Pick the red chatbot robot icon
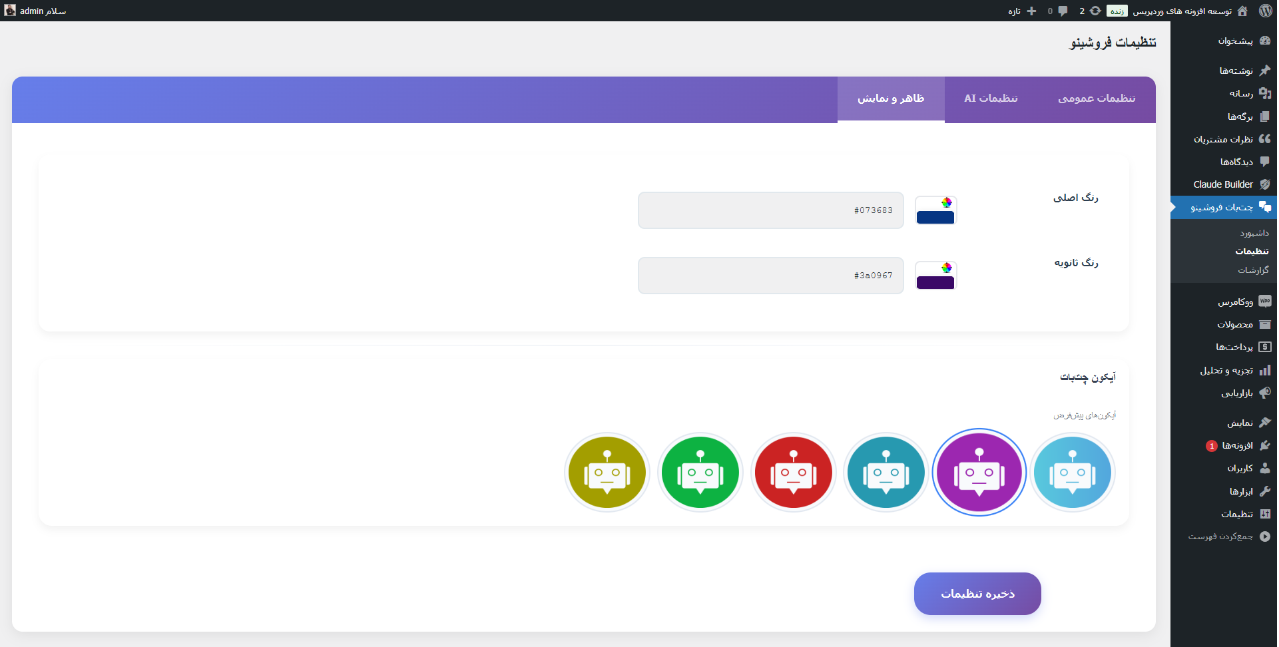 (793, 473)
